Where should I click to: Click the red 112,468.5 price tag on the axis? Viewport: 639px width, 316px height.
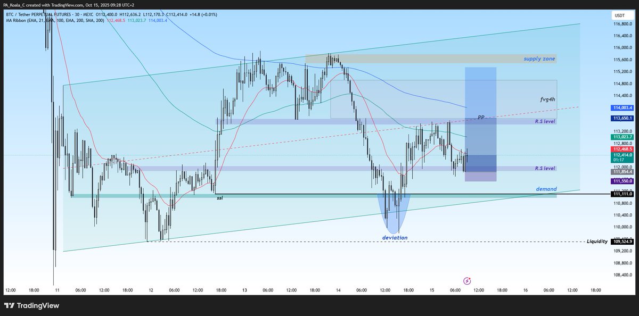click(x=622, y=149)
